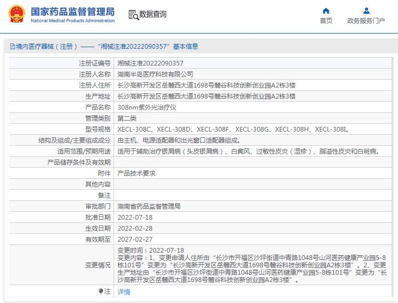
Task: Select expiry date 2027-02-27
Action: [x=135, y=240]
